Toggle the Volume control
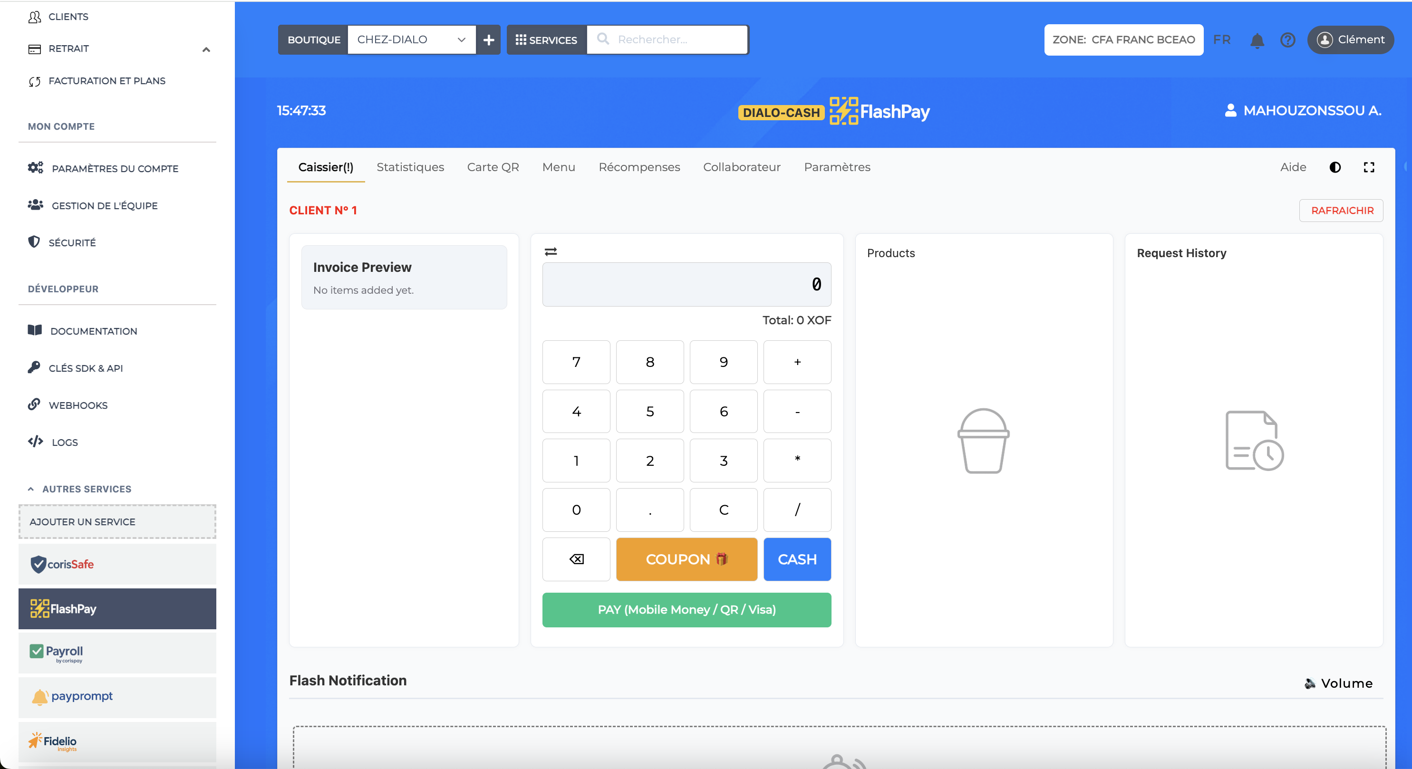The height and width of the screenshot is (769, 1412). pos(1339,683)
